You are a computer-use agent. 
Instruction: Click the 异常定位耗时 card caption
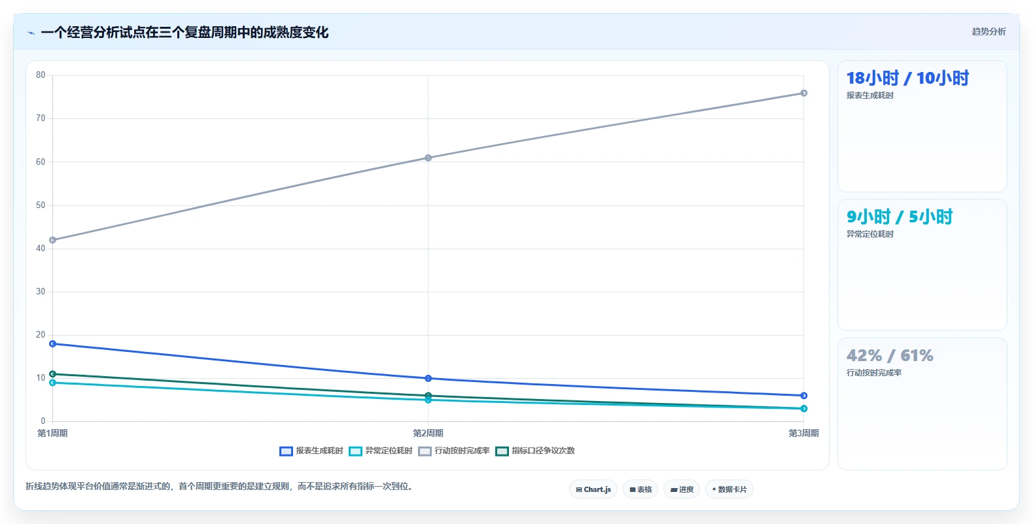[870, 234]
